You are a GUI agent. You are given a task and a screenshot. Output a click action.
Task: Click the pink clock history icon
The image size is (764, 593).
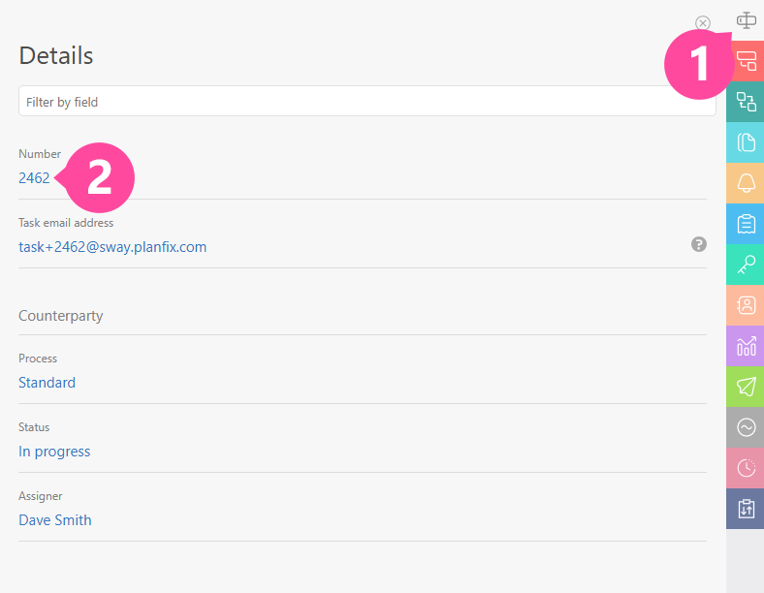[746, 468]
